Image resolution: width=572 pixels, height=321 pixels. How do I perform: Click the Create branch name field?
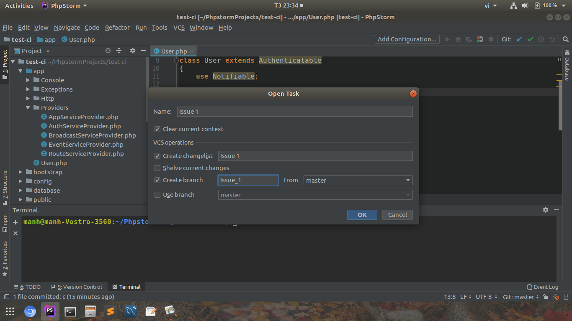pyautogui.click(x=248, y=180)
